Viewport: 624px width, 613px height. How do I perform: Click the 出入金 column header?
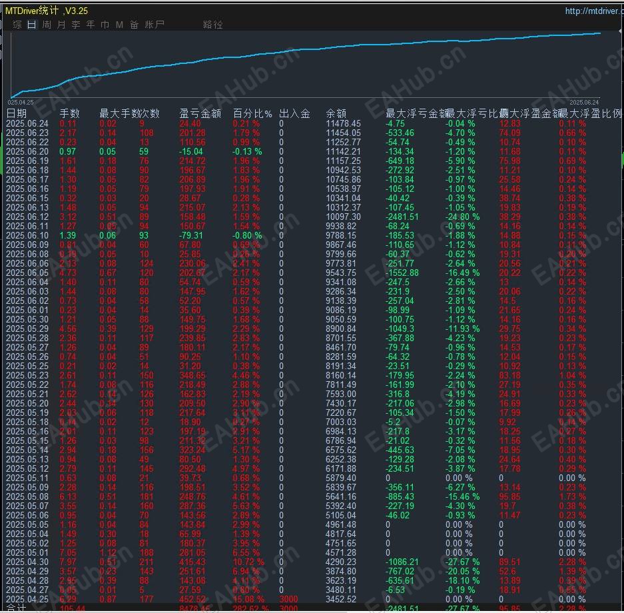coord(294,113)
